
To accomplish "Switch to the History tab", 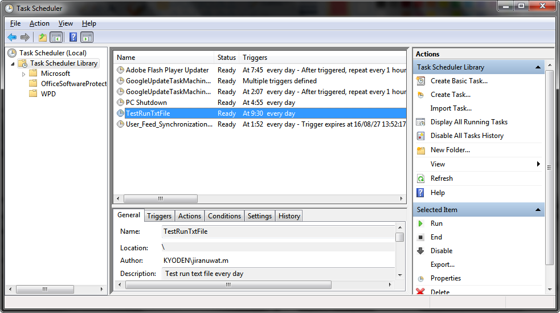I will click(x=289, y=216).
